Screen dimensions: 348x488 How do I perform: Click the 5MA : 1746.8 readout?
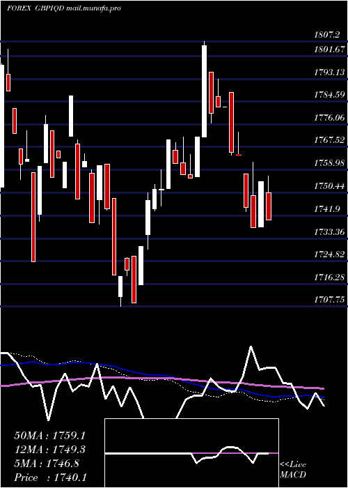[47, 464]
